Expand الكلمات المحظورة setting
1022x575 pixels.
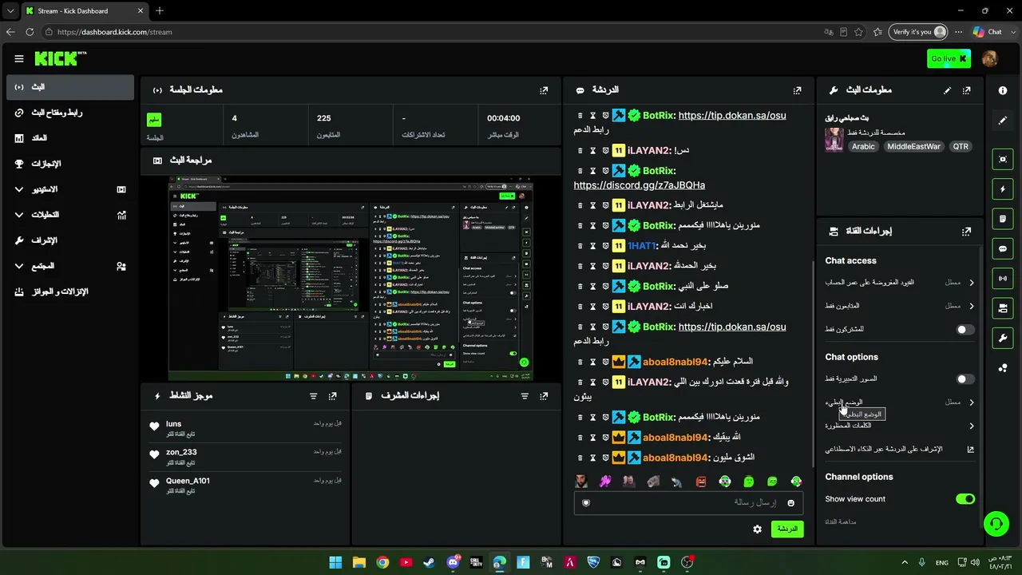click(900, 426)
